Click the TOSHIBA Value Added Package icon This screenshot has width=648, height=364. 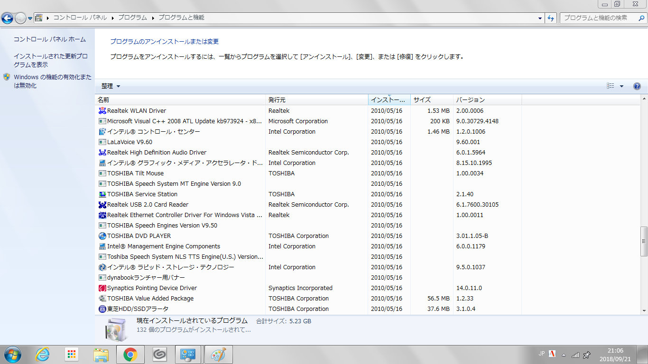(x=102, y=299)
